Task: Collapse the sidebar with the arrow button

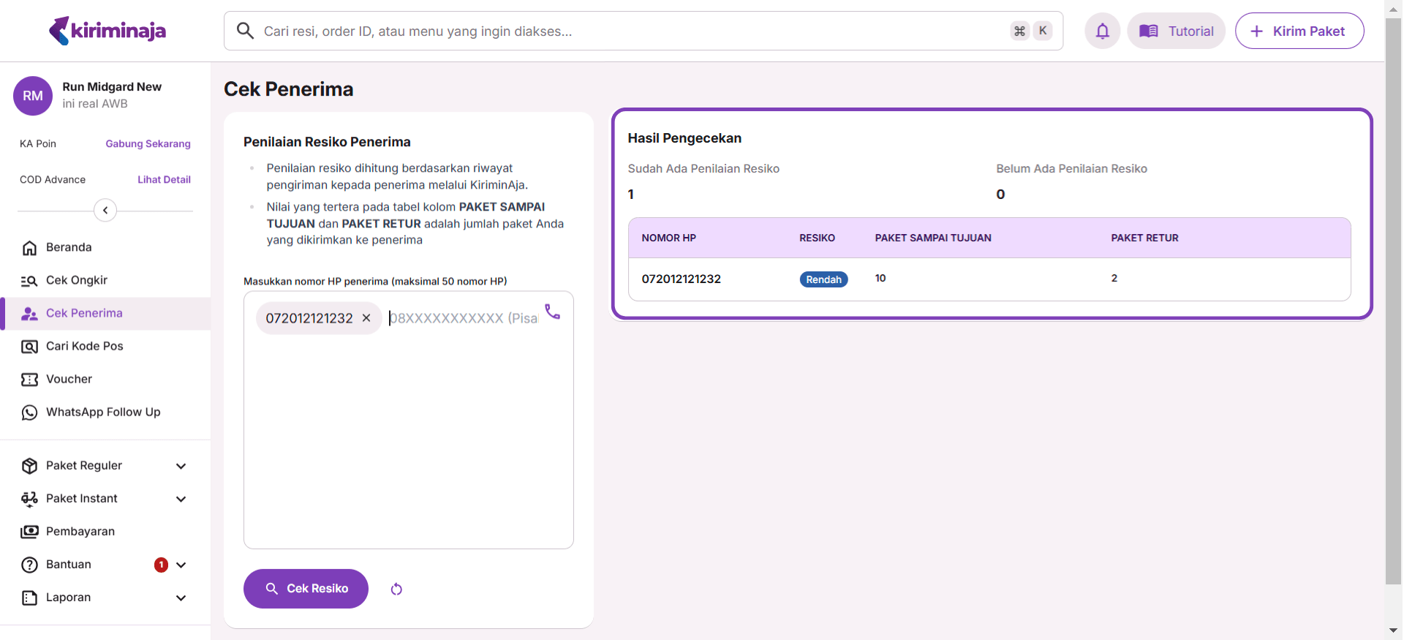Action: pos(105,211)
